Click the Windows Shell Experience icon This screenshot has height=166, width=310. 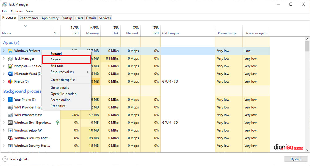click(10, 123)
